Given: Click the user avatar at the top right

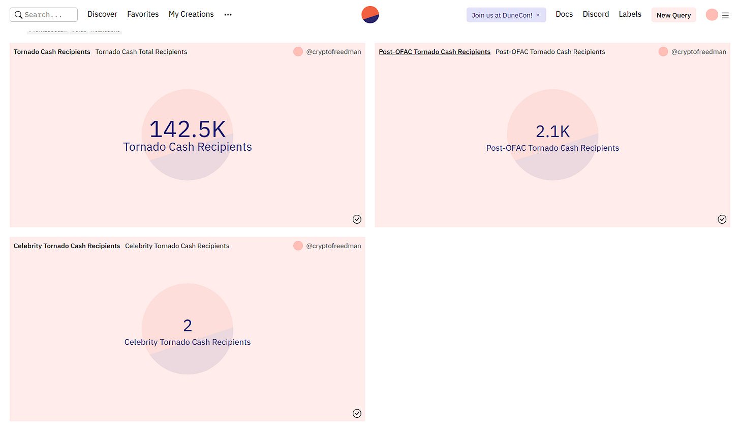Looking at the screenshot, I should tap(712, 15).
